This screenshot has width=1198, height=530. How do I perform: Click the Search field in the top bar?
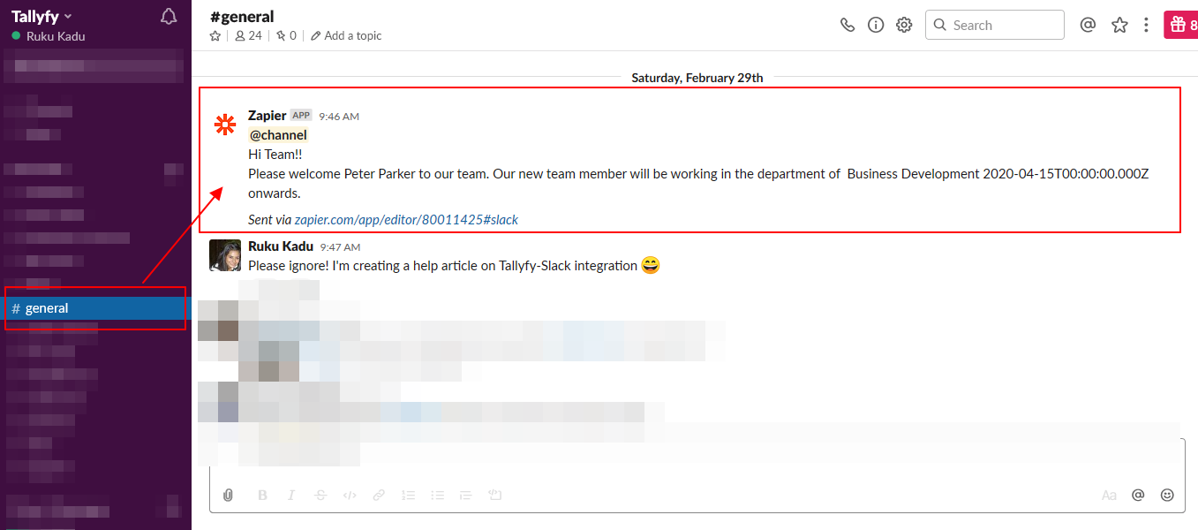tap(994, 25)
